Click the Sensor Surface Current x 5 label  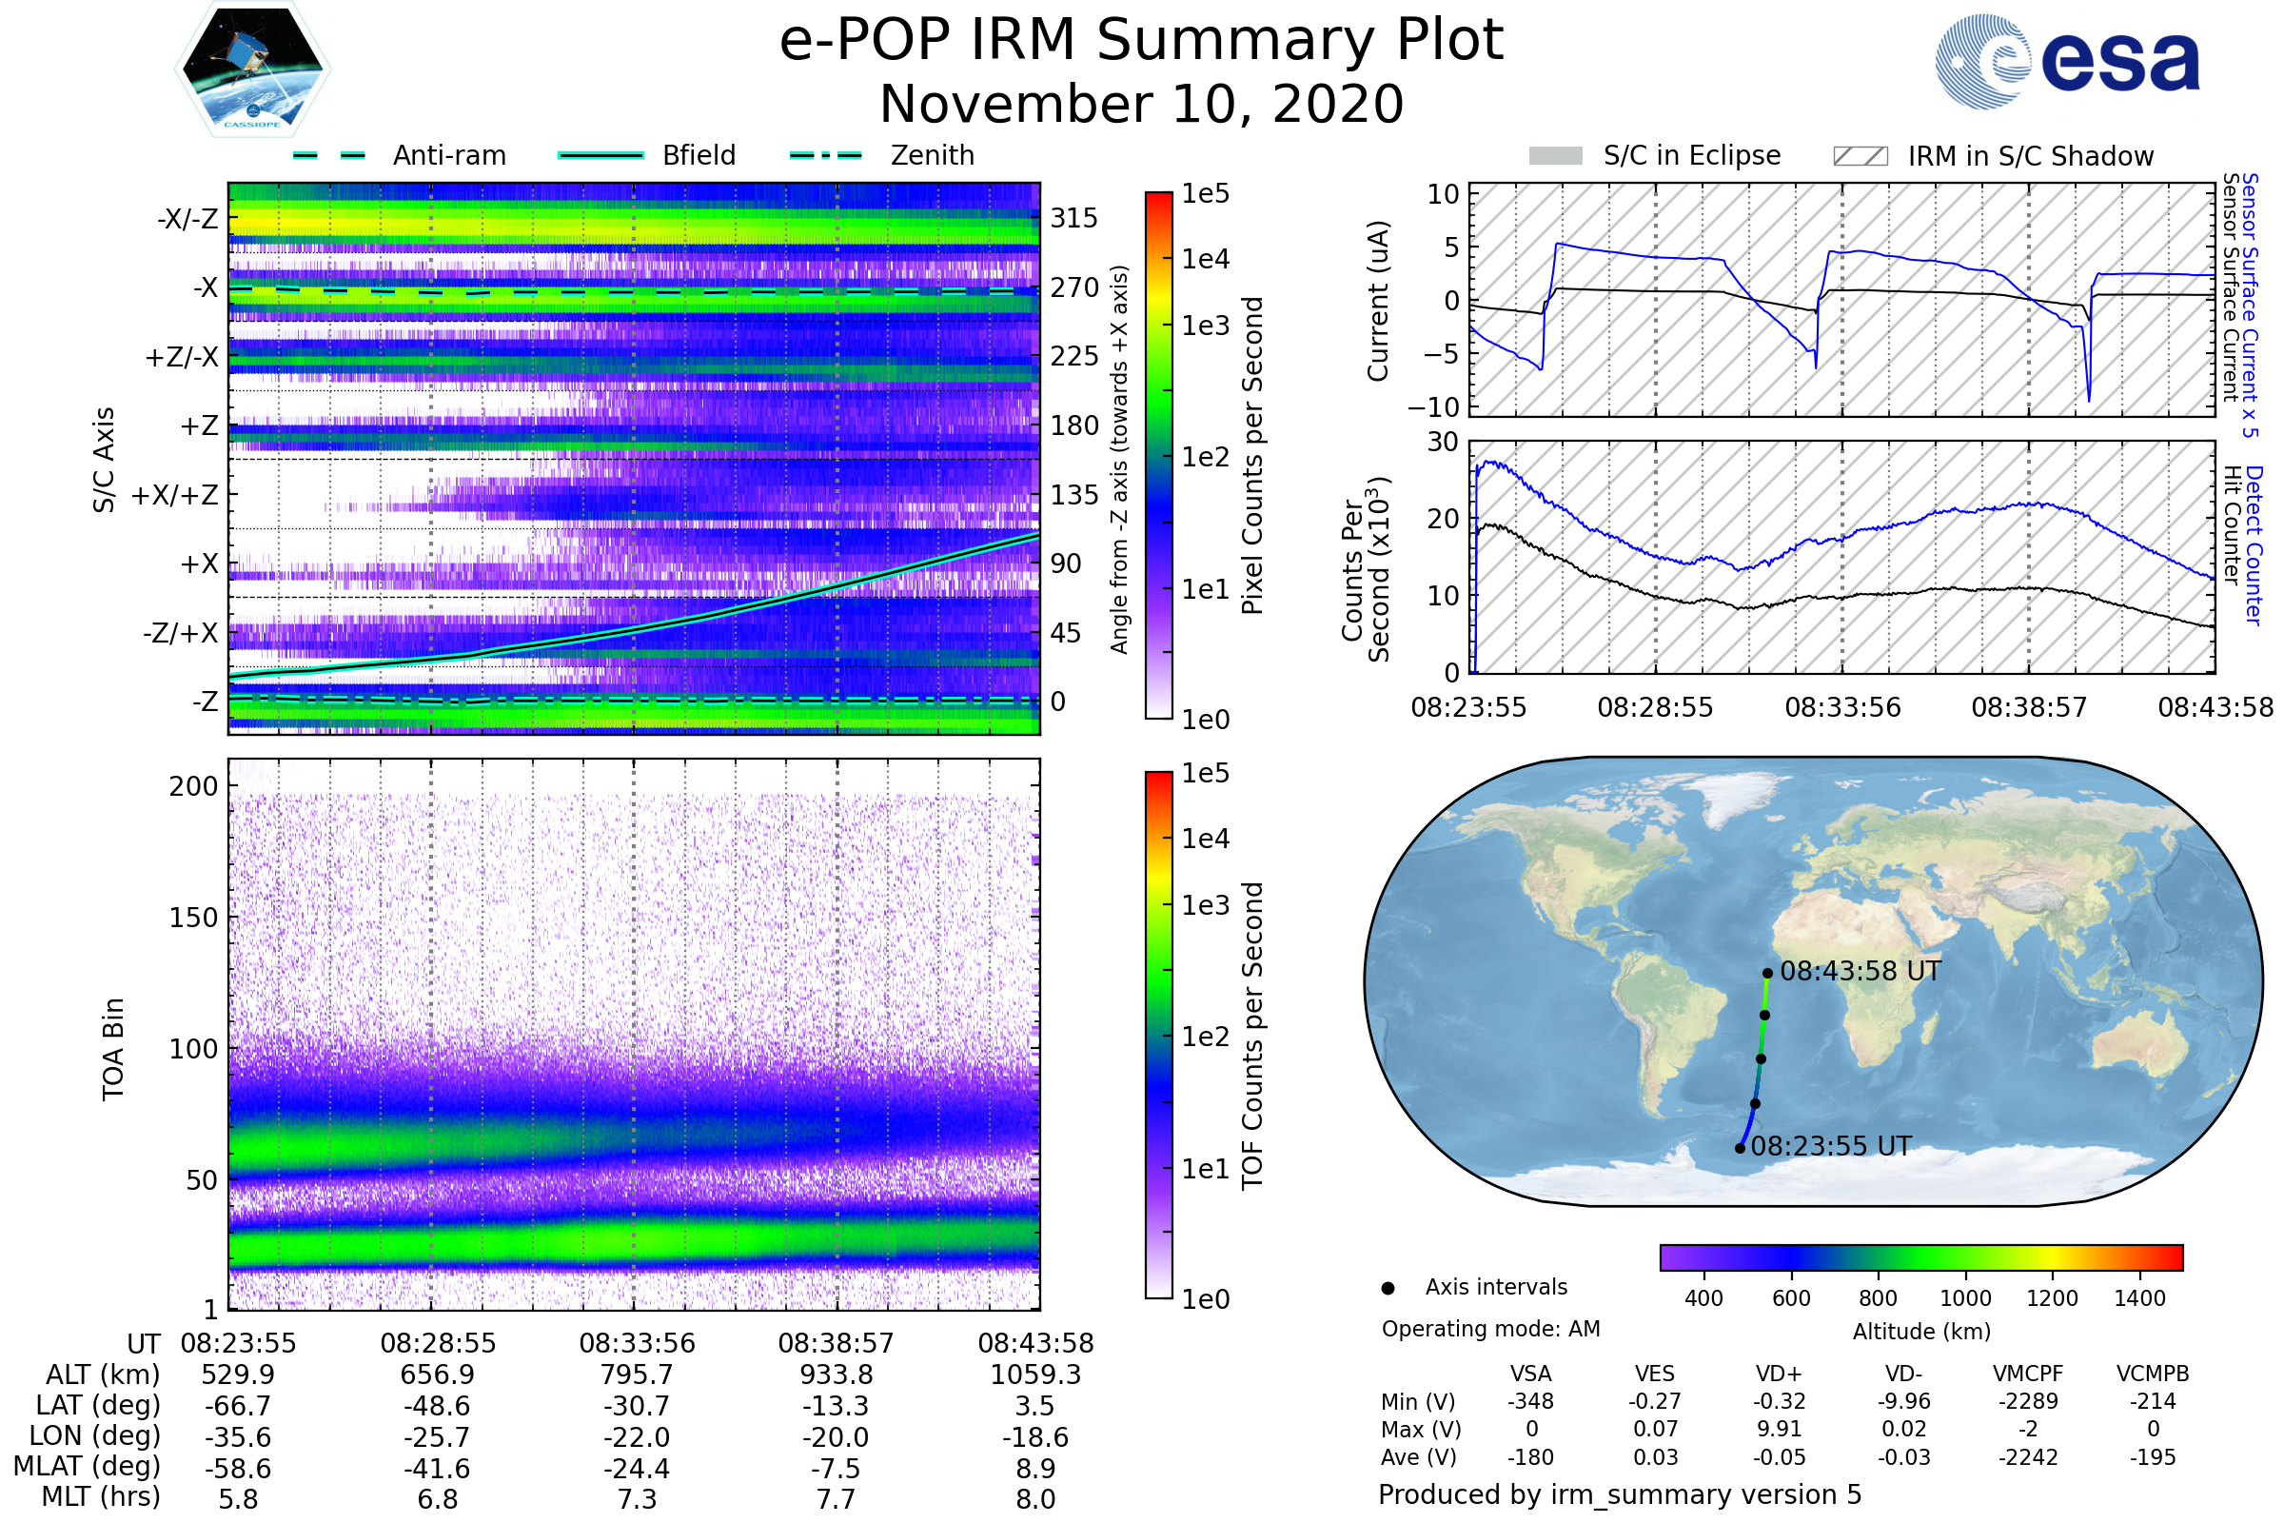pos(2249,305)
